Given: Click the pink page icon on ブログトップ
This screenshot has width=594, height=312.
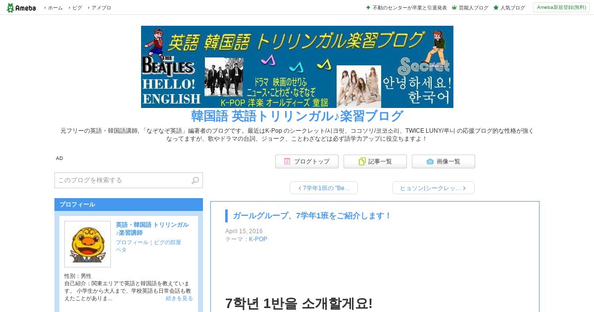Looking at the screenshot, I should coord(287,161).
